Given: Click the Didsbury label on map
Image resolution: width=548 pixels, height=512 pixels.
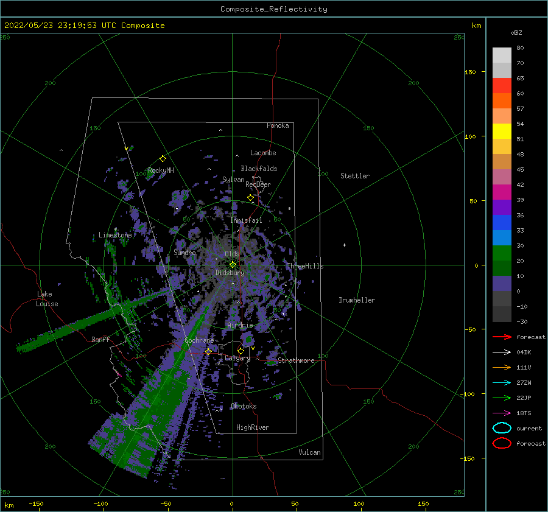Looking at the screenshot, I should point(230,273).
